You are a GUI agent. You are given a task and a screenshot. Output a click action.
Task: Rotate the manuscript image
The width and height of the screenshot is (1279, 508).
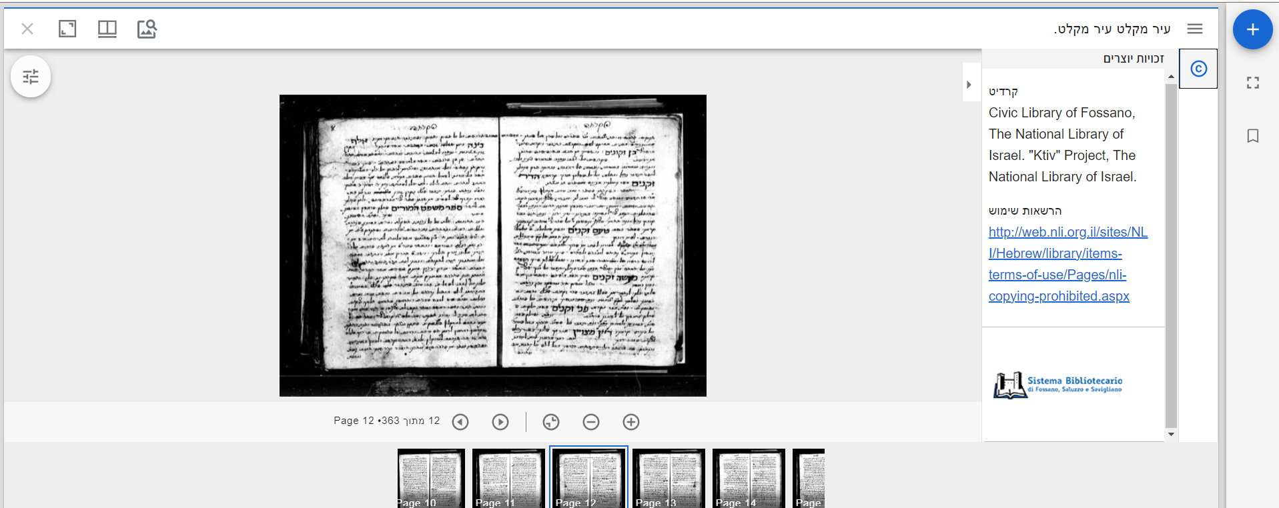[x=551, y=422]
